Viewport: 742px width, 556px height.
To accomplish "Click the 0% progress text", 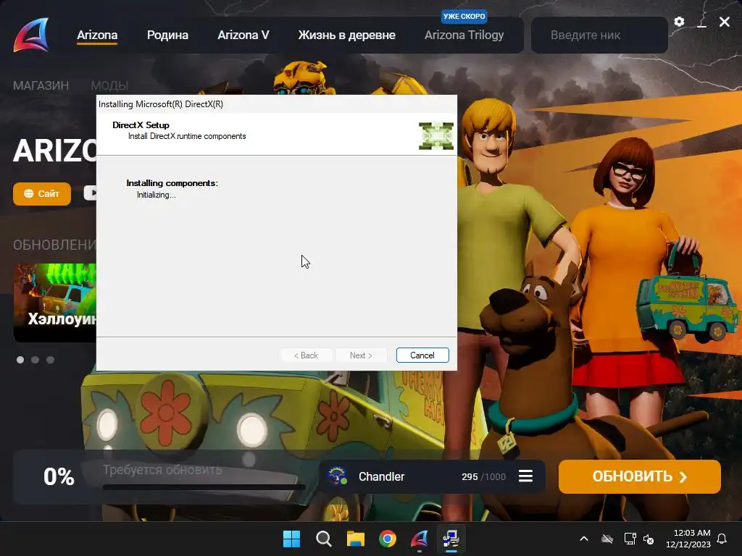I will tap(59, 476).
